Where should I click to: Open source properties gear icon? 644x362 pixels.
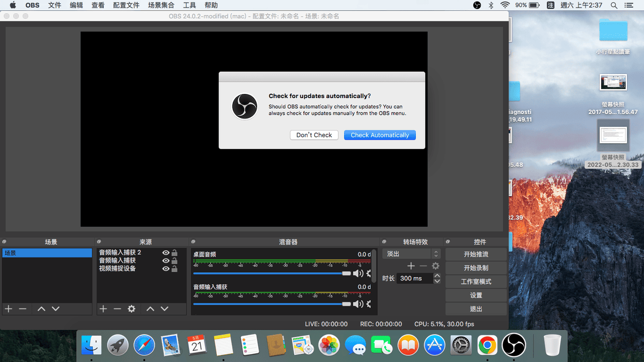pos(131,309)
